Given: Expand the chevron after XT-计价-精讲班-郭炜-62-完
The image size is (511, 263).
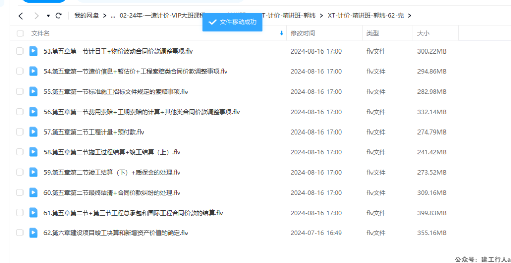Looking at the screenshot, I should (409, 16).
